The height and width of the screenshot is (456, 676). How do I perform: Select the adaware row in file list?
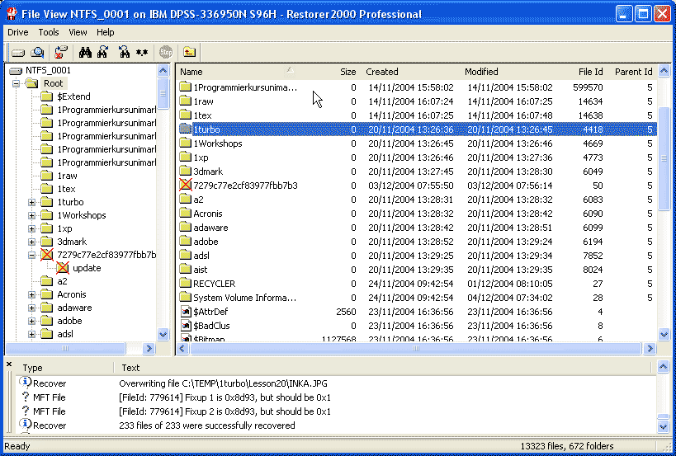coord(418,228)
